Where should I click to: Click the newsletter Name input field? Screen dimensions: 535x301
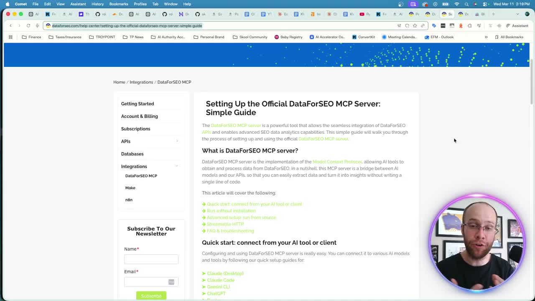click(151, 259)
